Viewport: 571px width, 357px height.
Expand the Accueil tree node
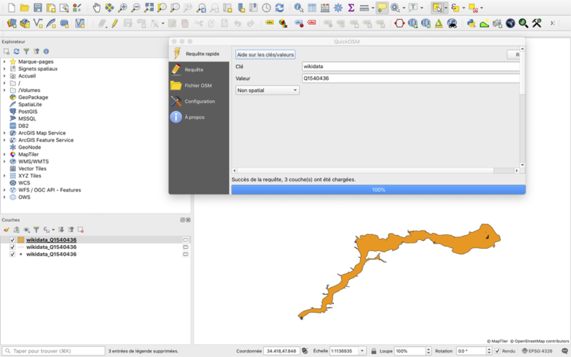click(4, 76)
